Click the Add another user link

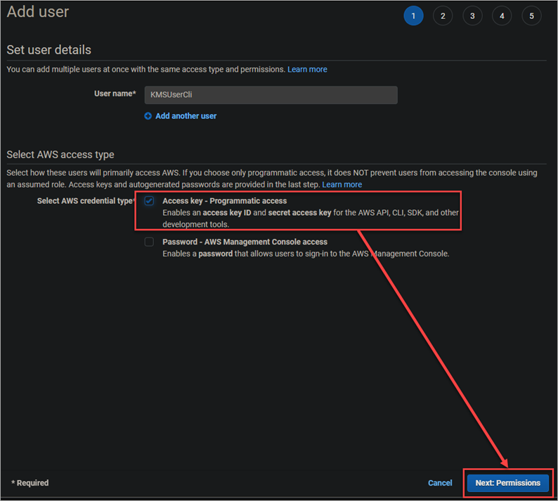[x=186, y=116]
